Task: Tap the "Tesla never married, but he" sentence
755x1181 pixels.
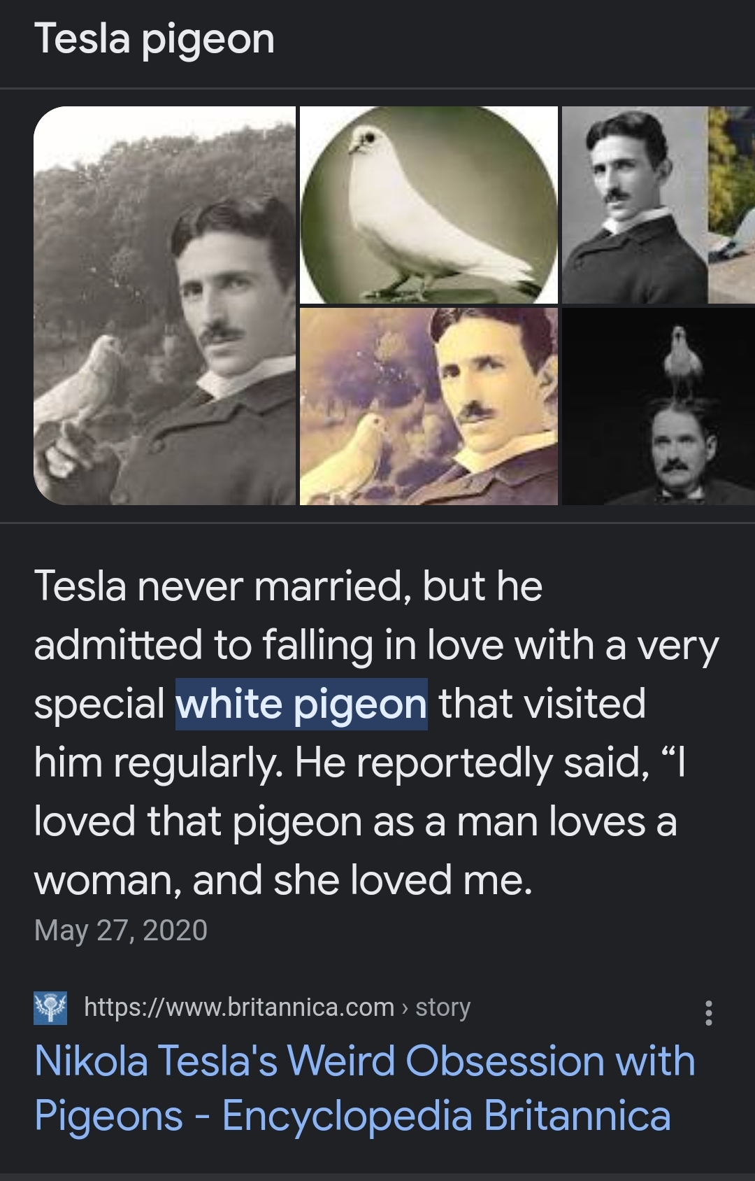Action: [288, 586]
